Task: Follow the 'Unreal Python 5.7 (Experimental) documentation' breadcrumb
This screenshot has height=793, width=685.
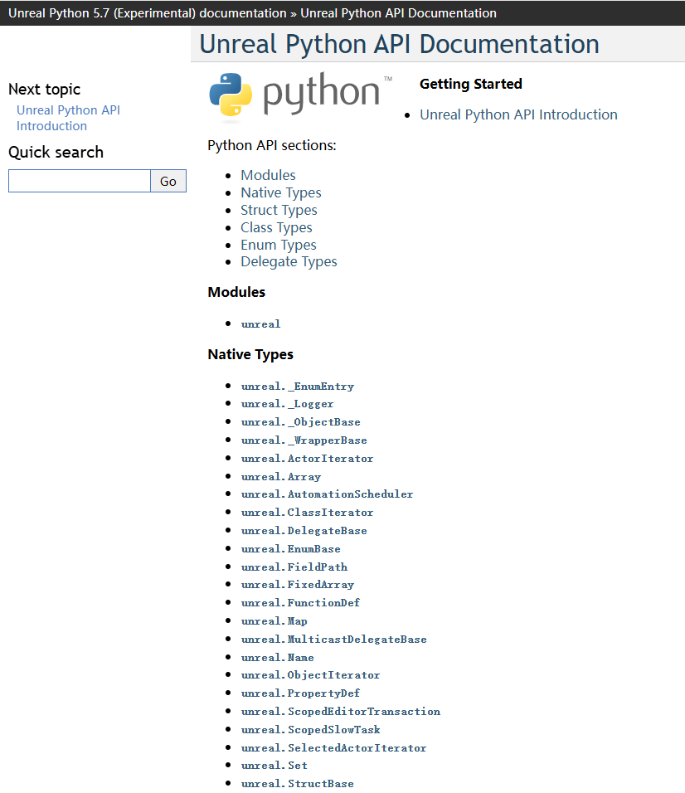Action: [148, 13]
